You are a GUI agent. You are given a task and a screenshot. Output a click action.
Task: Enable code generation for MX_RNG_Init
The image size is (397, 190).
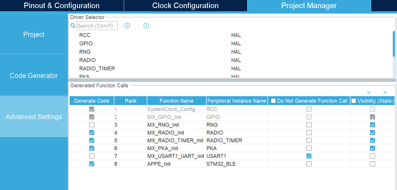coord(92,125)
